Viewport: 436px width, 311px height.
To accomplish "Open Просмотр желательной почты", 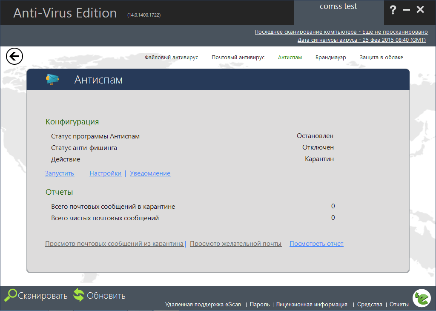I will tap(235, 244).
